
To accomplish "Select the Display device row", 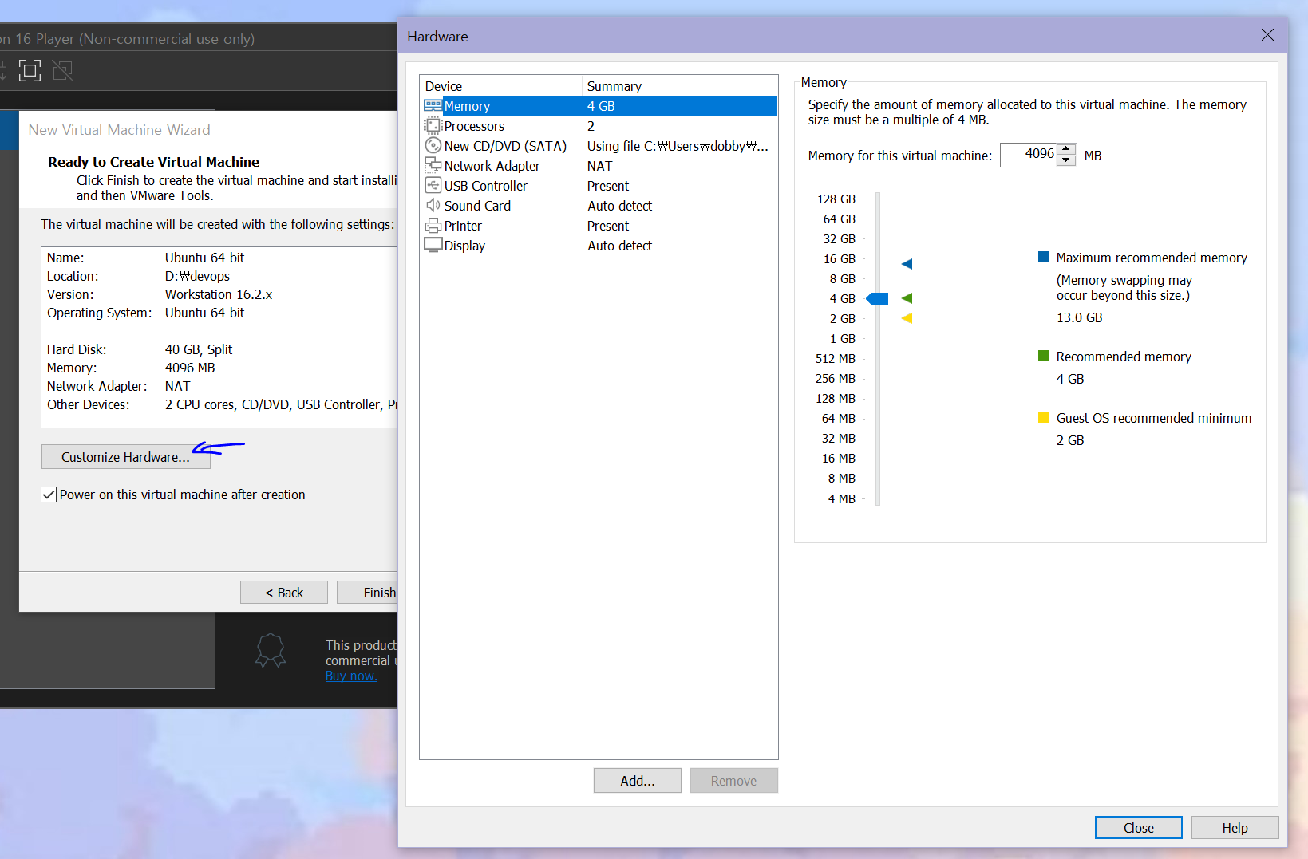I will pos(599,246).
